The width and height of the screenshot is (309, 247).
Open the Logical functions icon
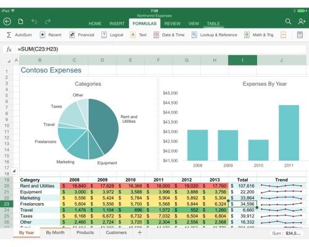click(x=104, y=35)
